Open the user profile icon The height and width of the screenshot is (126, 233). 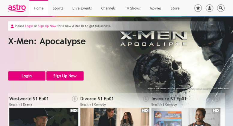coord(209,8)
